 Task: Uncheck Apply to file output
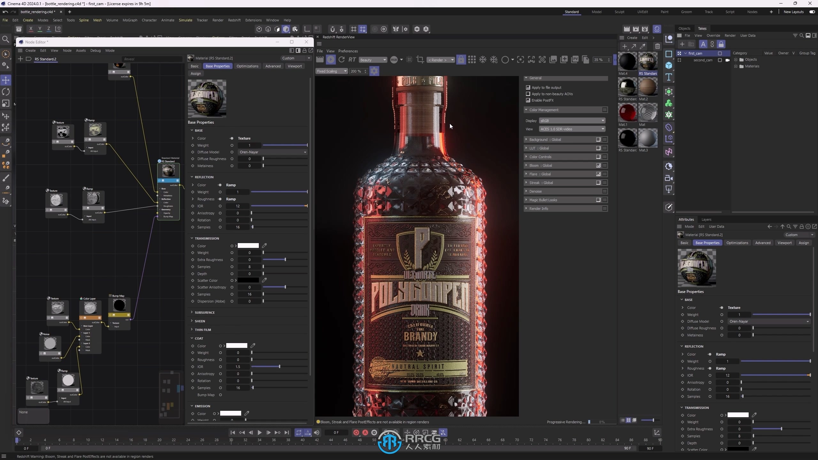[x=528, y=88]
